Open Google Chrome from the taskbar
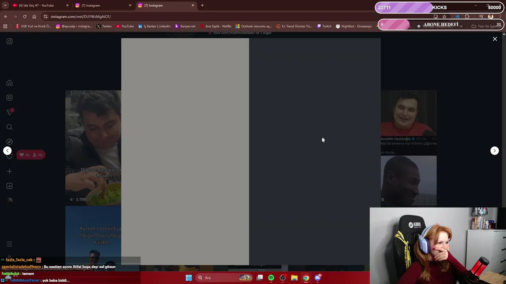 coord(306,278)
